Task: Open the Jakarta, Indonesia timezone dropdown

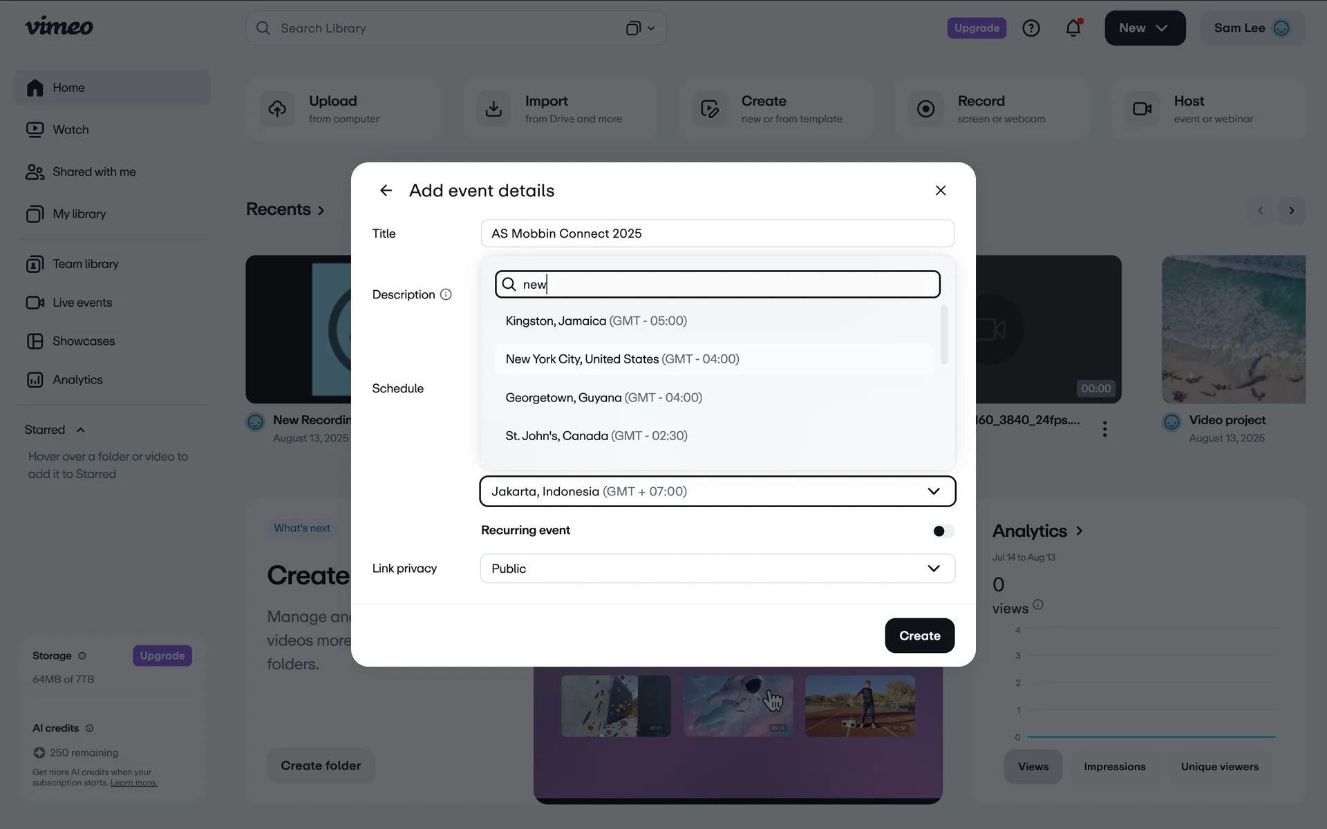Action: coord(717,491)
